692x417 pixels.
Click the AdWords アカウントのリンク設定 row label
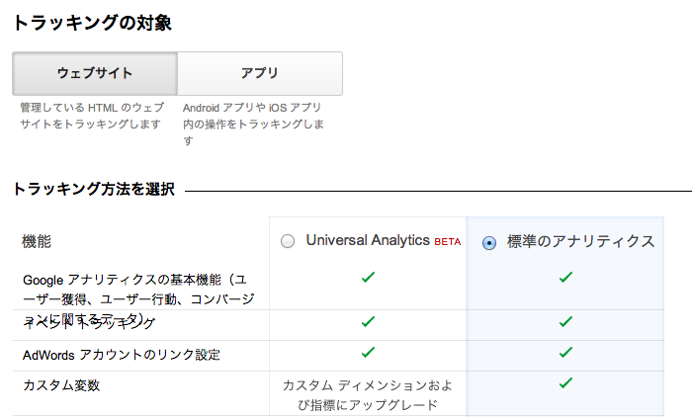coord(121,354)
